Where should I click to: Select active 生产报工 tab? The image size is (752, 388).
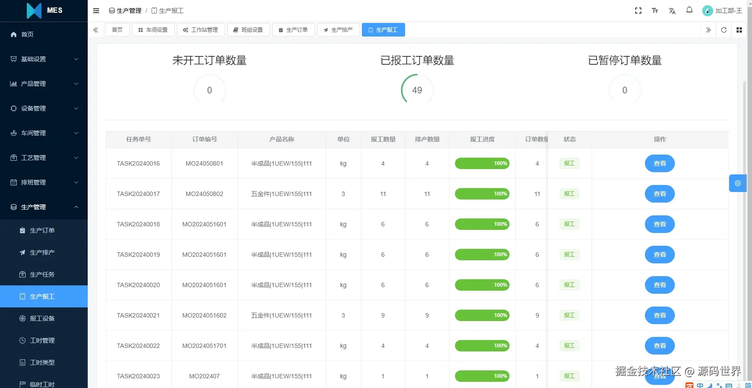pyautogui.click(x=383, y=30)
